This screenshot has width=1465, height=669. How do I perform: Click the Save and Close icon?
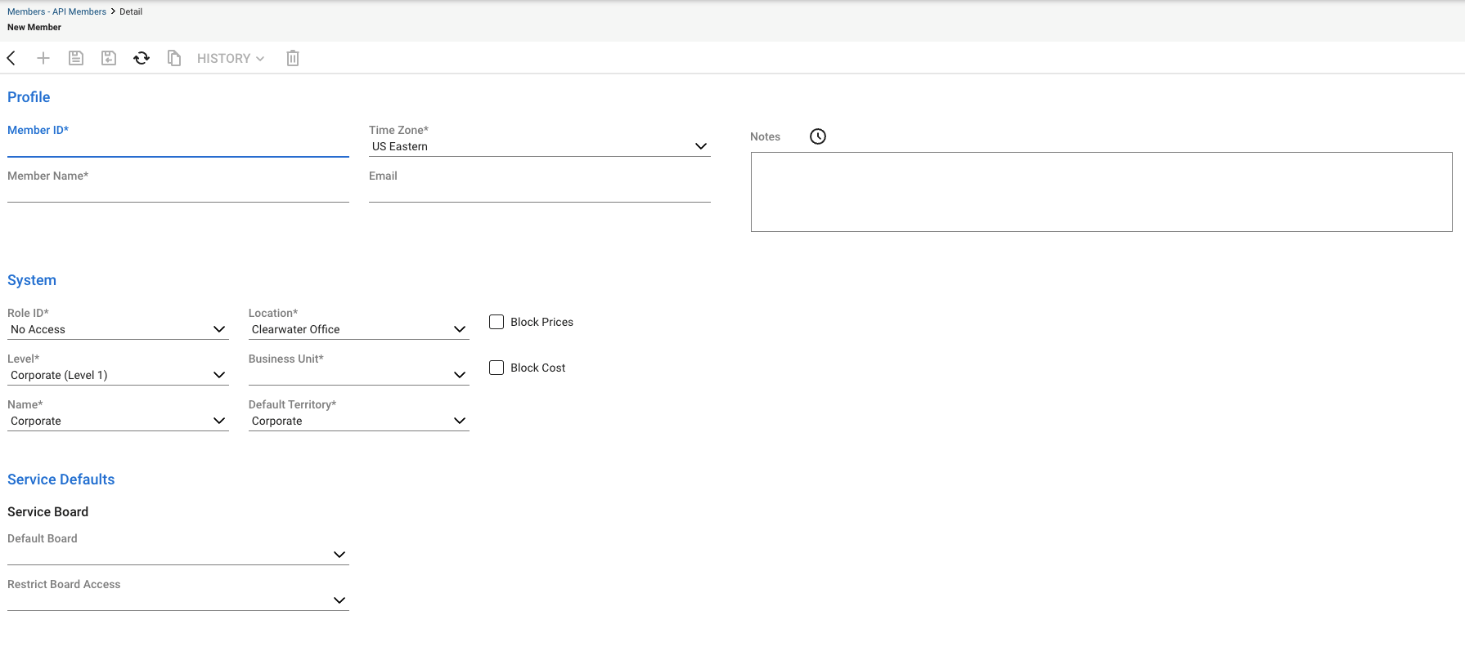(x=109, y=58)
